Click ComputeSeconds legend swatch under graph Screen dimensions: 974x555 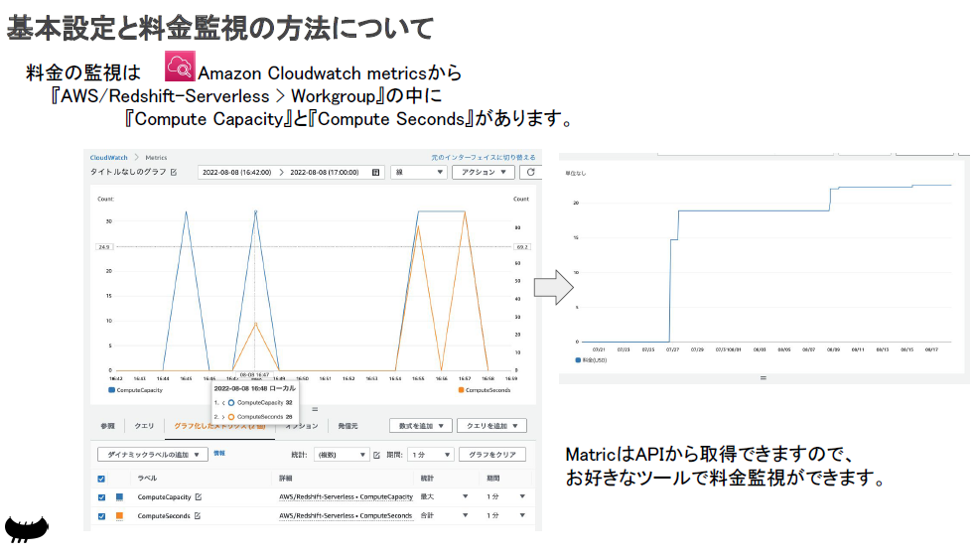(461, 390)
